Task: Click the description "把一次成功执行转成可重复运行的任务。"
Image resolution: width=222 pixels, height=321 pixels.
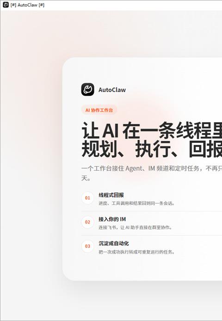Action: (136, 252)
